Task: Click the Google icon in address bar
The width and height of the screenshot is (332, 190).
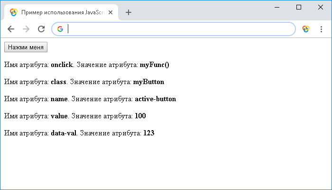Action: point(60,29)
